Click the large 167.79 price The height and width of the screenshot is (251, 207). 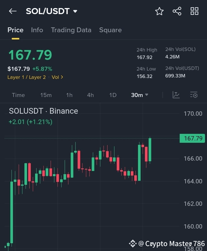(x=30, y=55)
